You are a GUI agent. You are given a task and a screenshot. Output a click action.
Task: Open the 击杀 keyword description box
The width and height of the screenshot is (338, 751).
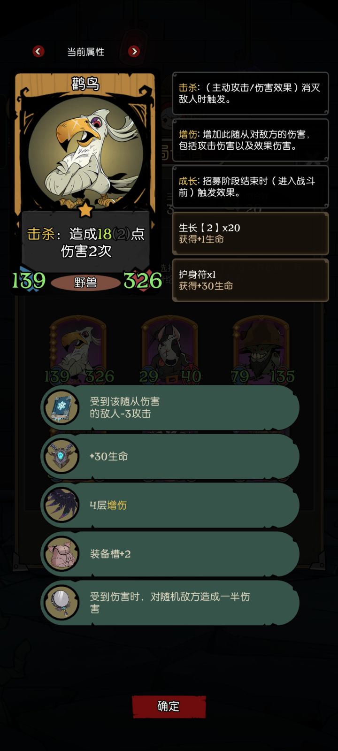tap(250, 93)
